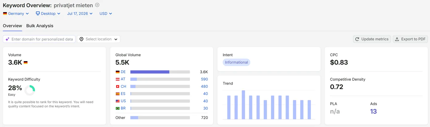
Task: Open the Germany country dropdown
Action: click(x=16, y=13)
